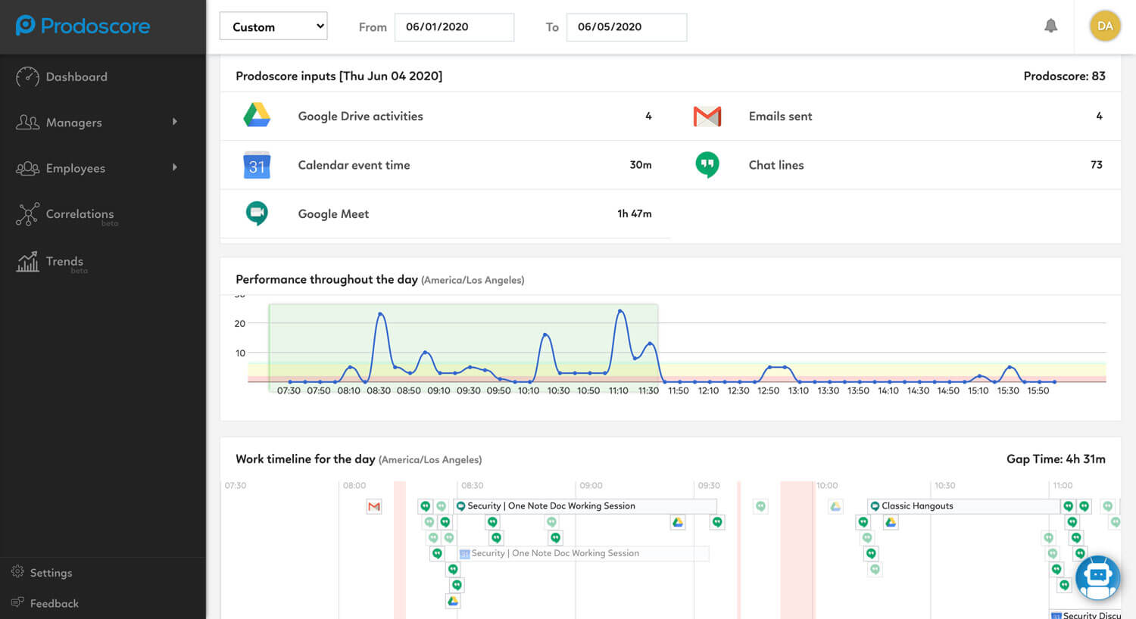The image size is (1136, 619).
Task: Select Security One Note Doc calendar event bar
Action: tap(583, 554)
